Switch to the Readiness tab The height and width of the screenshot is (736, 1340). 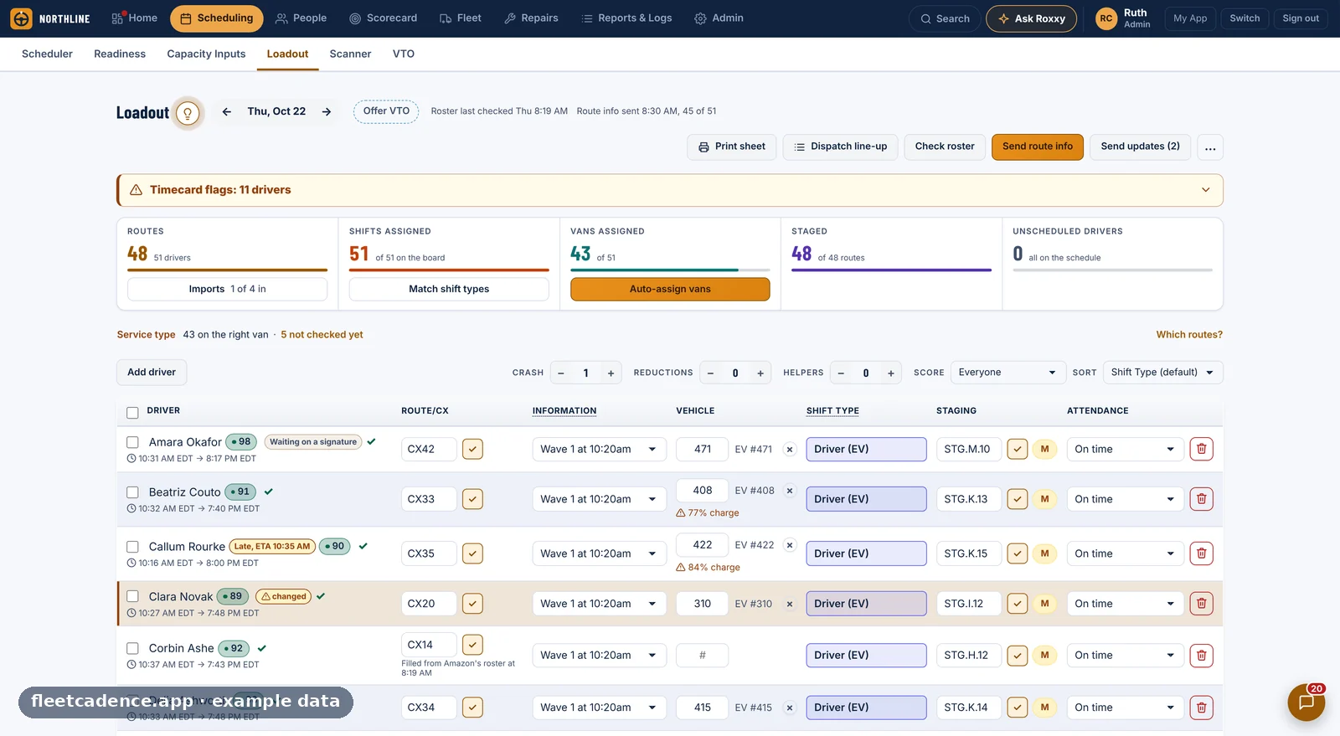pyautogui.click(x=120, y=54)
